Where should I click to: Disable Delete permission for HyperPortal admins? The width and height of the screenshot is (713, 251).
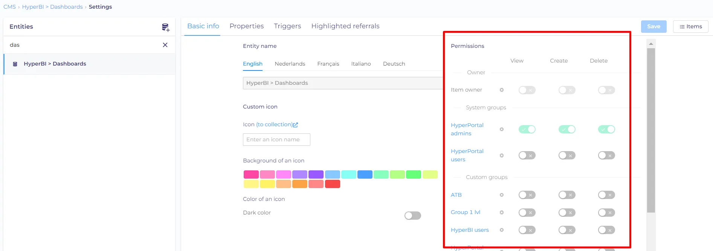[x=606, y=129]
